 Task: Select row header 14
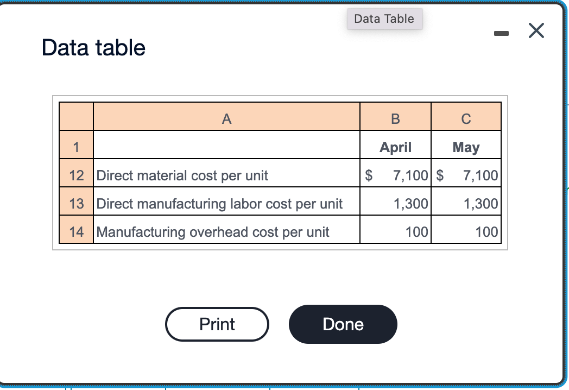coord(76,231)
